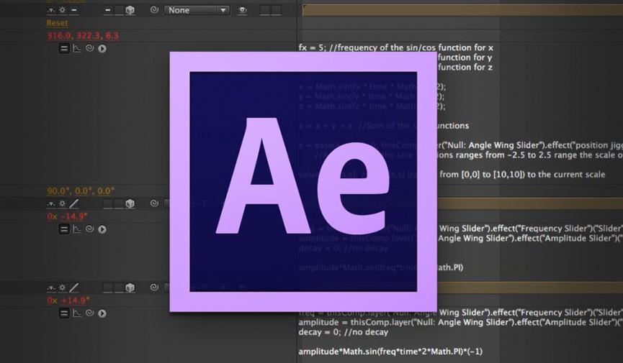Image resolution: width=623 pixels, height=363 pixels.
Task: Select the 316.0, 322.3, 6.3 position value
Action: click(x=83, y=36)
